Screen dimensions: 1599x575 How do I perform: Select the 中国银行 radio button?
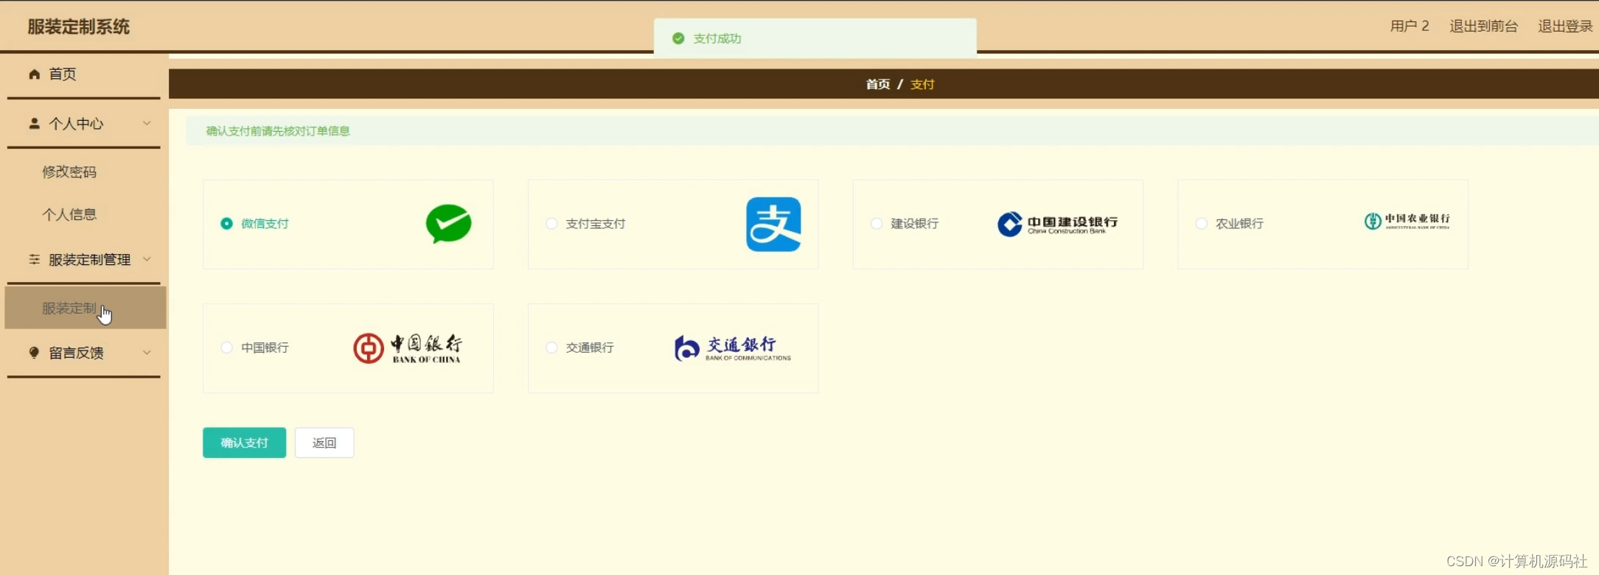coord(226,348)
